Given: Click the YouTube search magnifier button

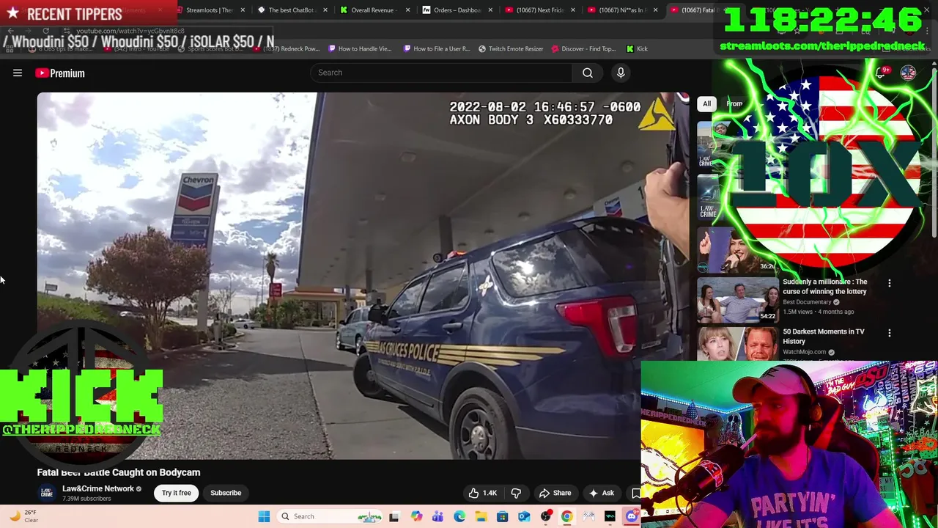Looking at the screenshot, I should [588, 73].
